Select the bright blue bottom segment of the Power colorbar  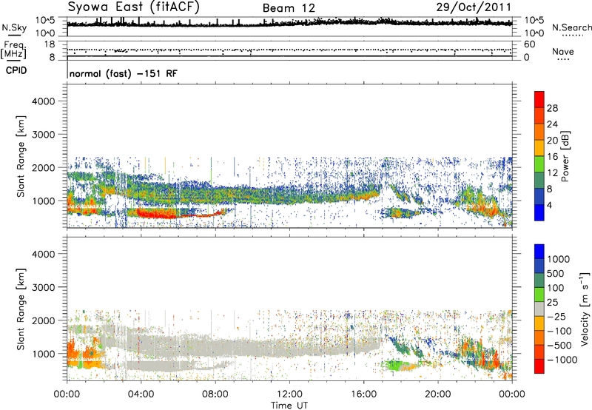[539, 212]
